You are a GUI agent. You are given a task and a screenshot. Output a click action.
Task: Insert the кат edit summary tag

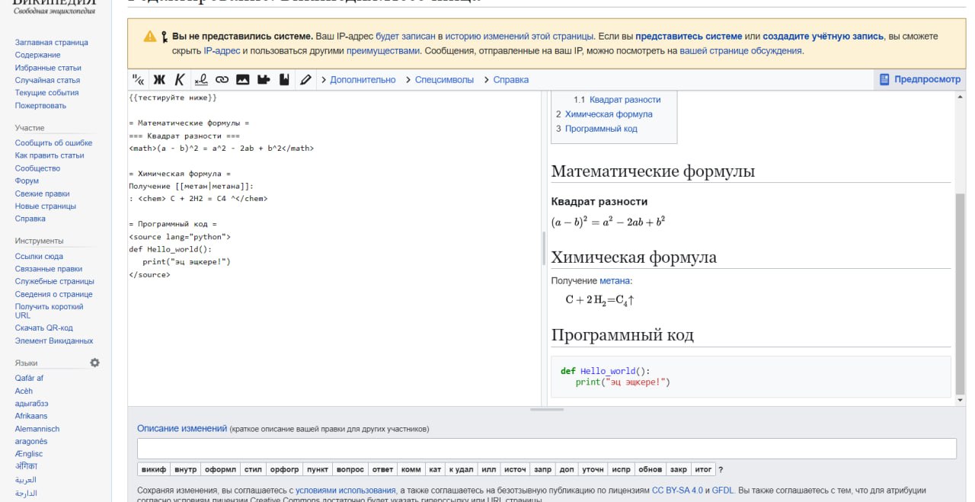pos(435,469)
